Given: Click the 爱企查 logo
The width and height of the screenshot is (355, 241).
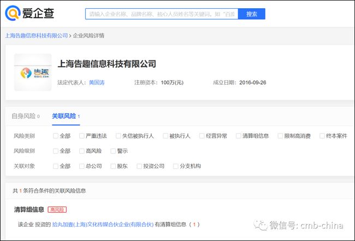Looking at the screenshot, I should pos(29,13).
